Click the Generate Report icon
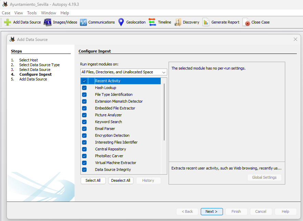The image size is (303, 221). pos(206,22)
